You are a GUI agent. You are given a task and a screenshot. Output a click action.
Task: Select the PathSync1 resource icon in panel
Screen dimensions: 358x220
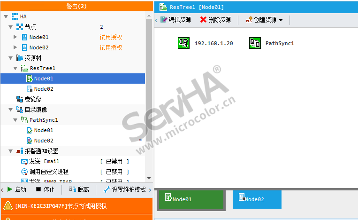click(x=255, y=43)
